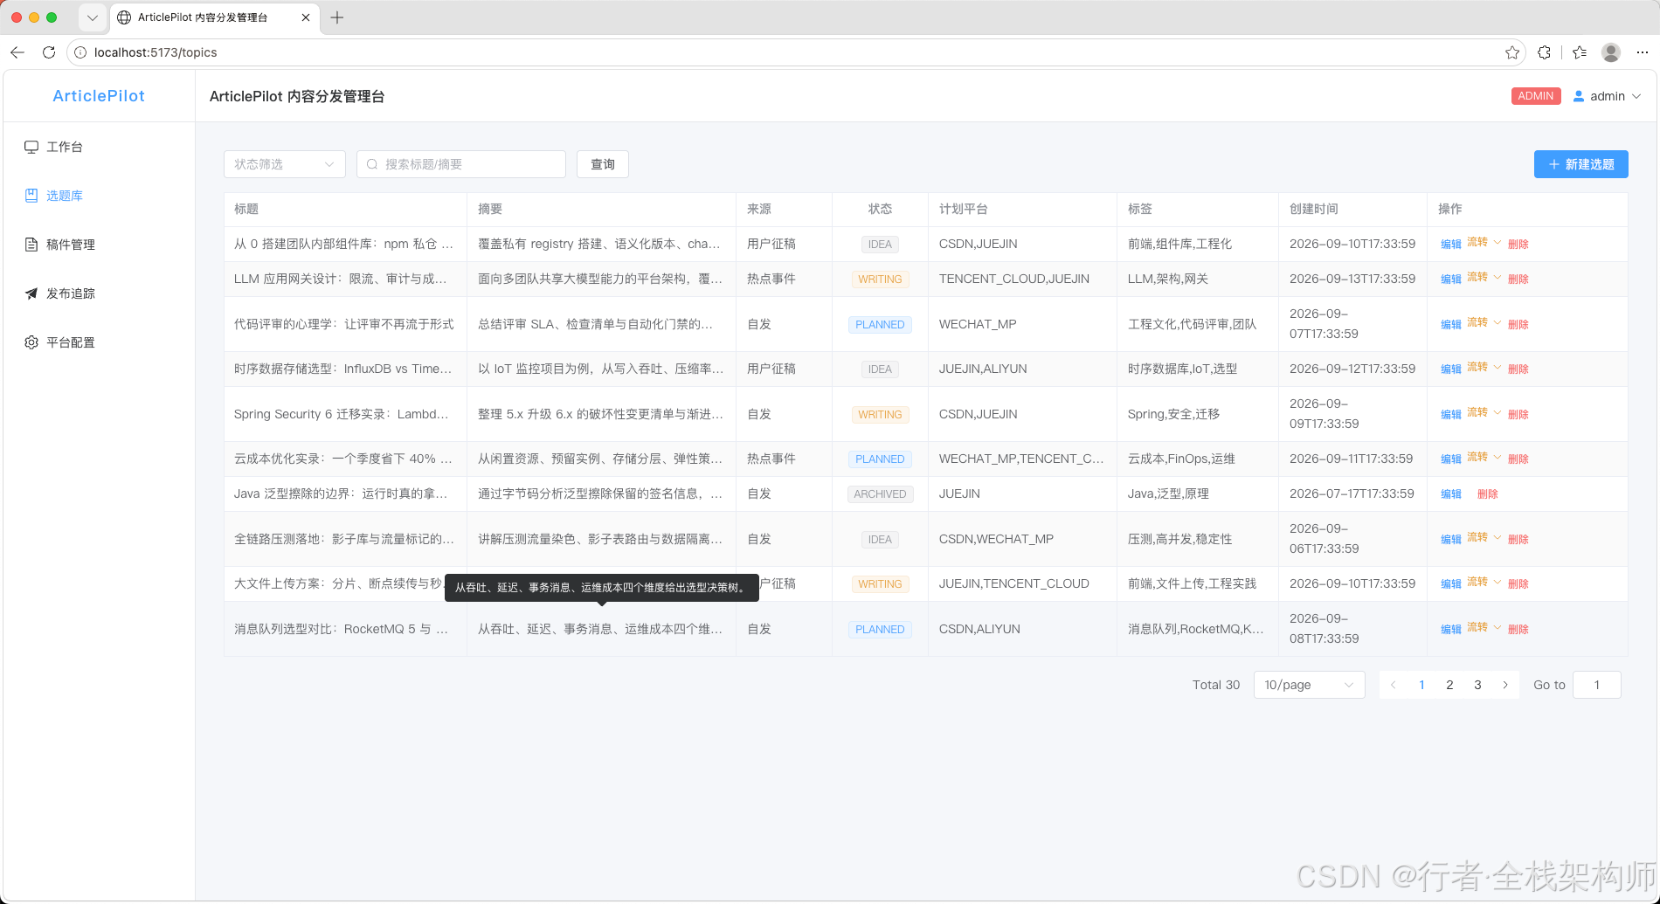Edit the 从 0 搭建团队内部组件库 row
Screen dimensions: 1660x904
pos(1451,245)
